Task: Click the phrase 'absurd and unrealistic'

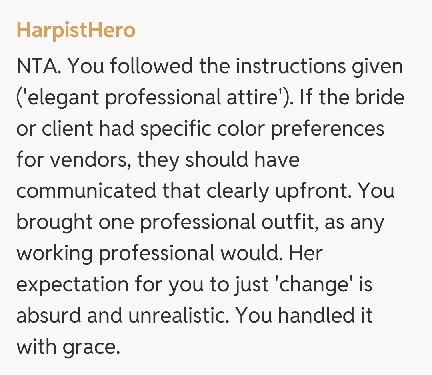Action: (122, 316)
